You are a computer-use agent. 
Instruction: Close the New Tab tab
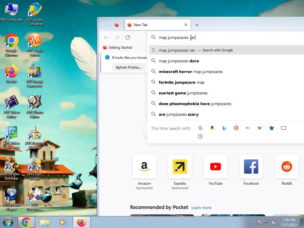[x=186, y=25]
